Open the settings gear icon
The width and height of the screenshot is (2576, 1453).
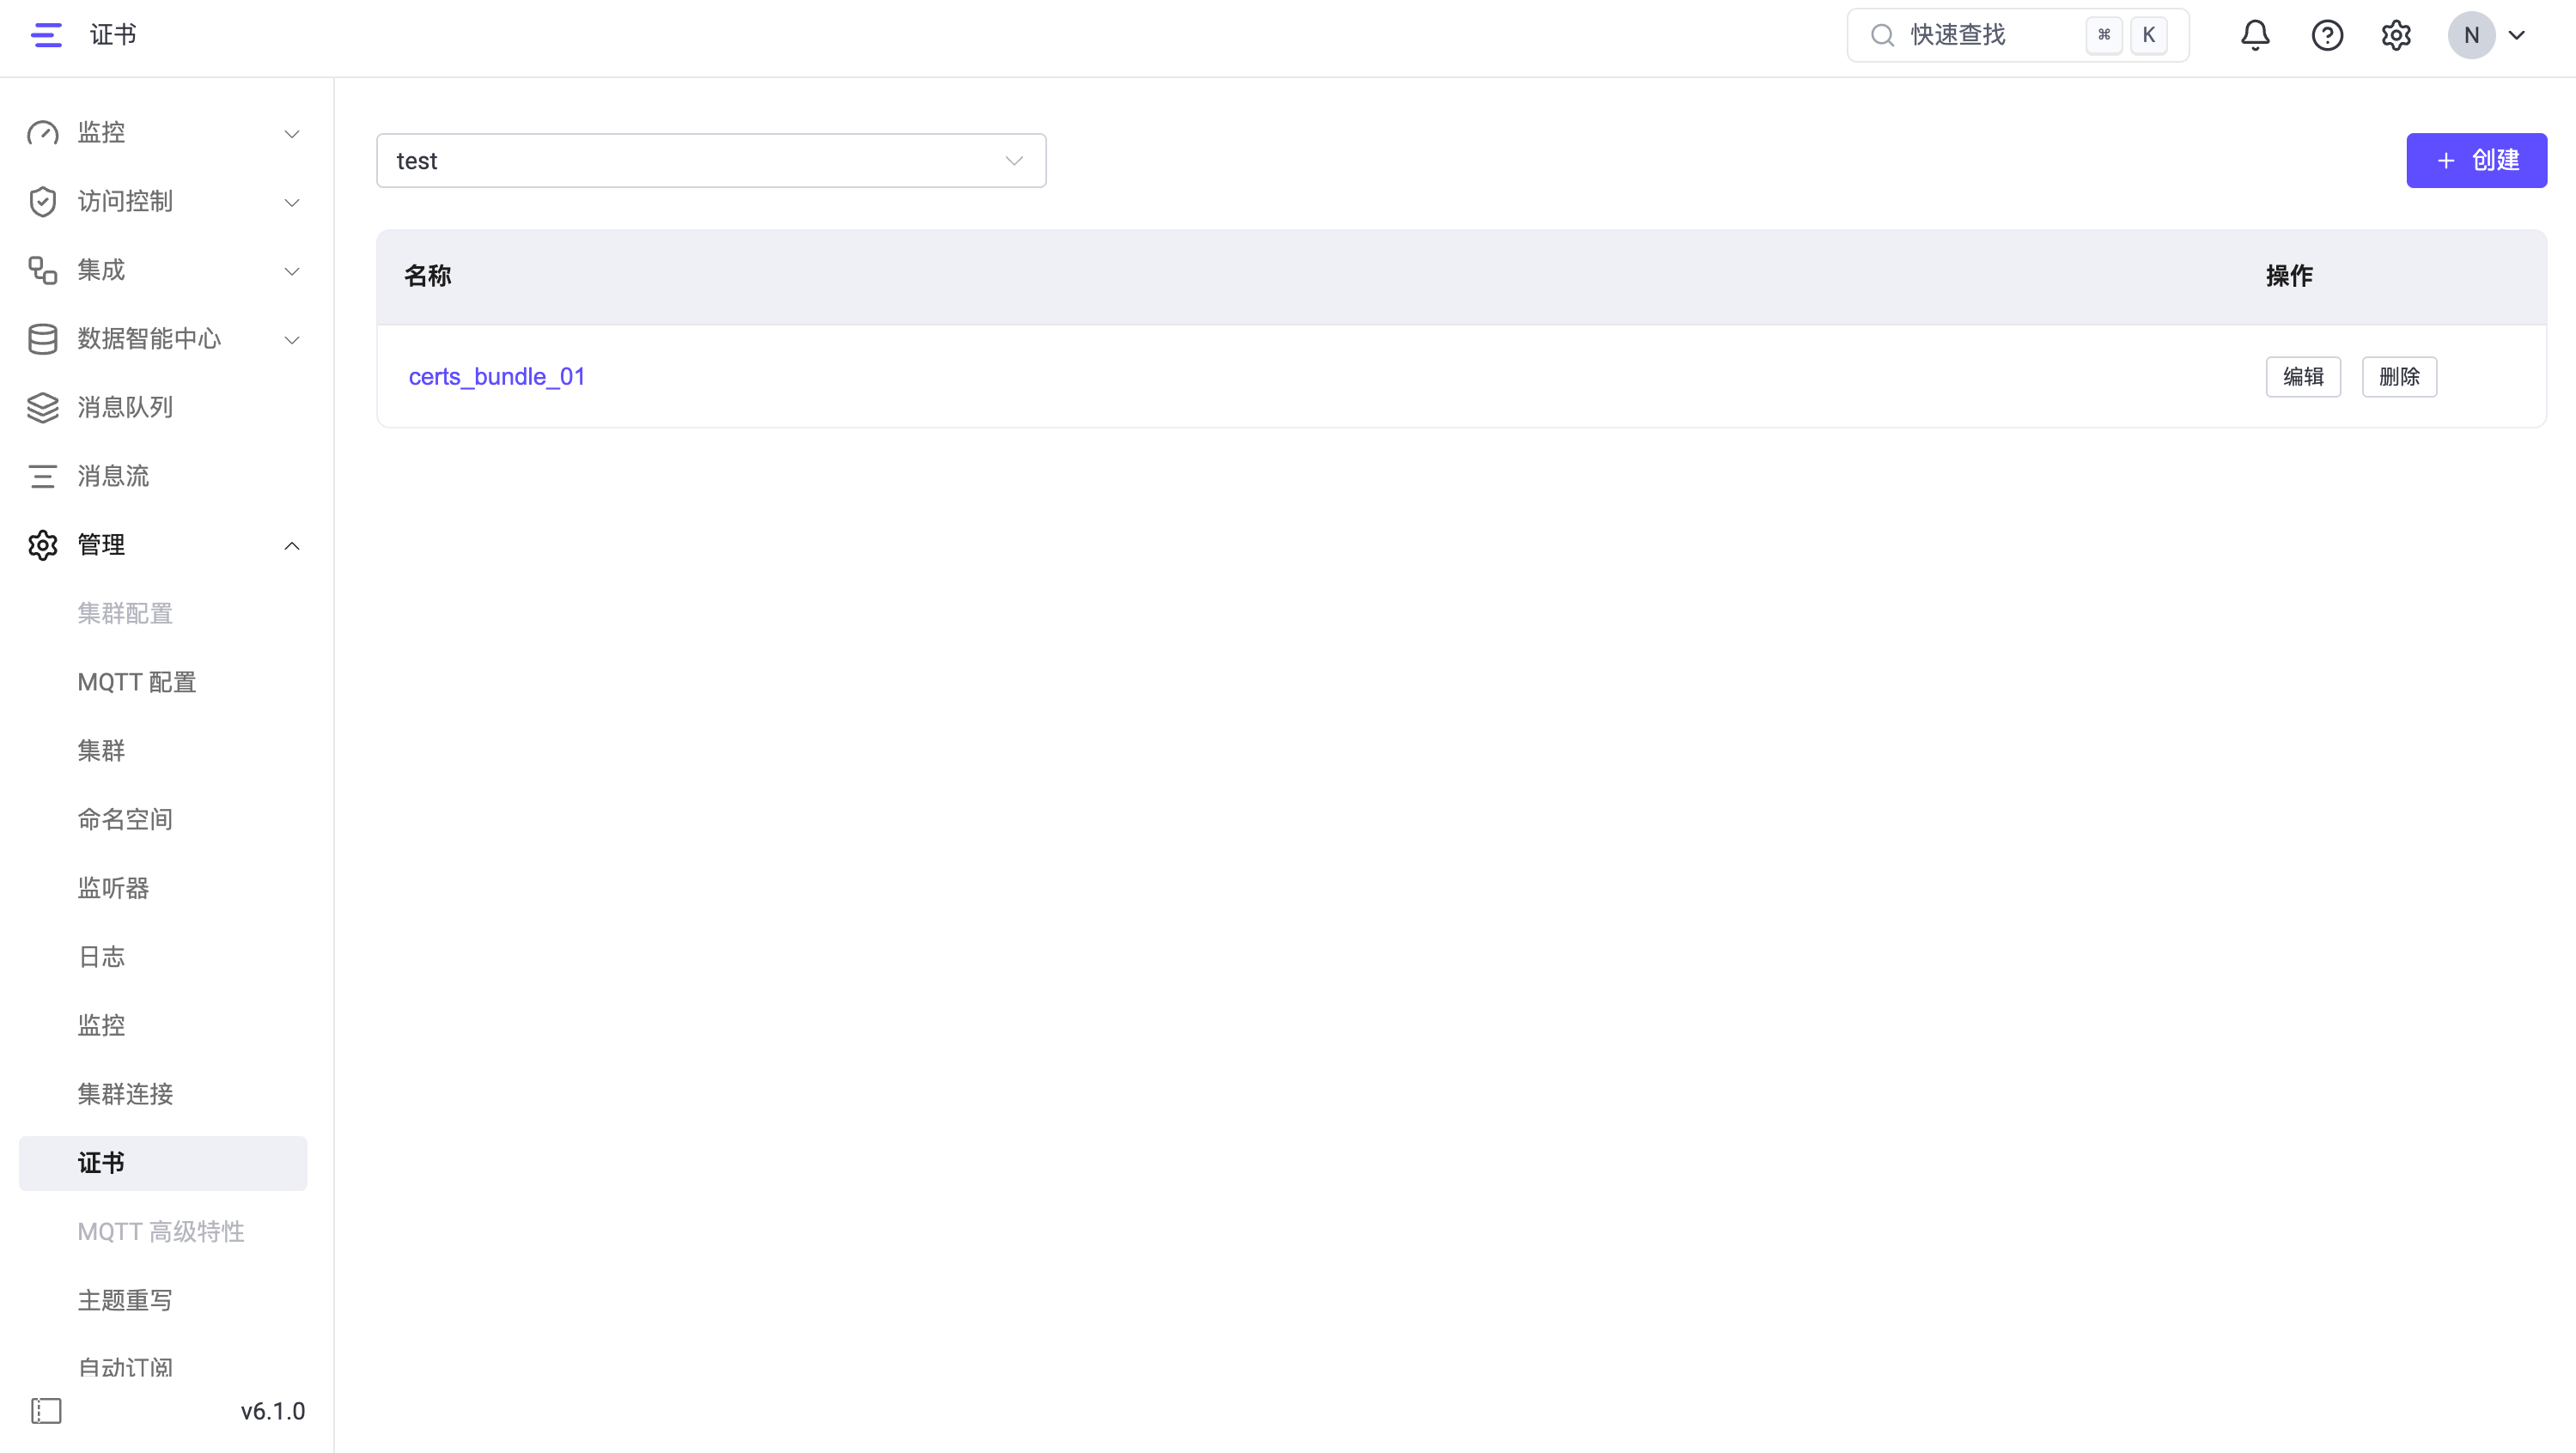[2396, 34]
